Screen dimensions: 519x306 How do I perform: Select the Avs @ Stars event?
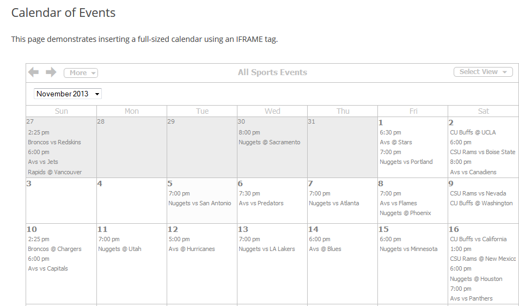tap(396, 142)
